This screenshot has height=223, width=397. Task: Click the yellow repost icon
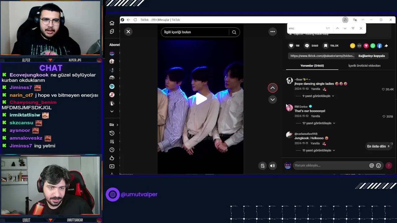click(x=352, y=46)
